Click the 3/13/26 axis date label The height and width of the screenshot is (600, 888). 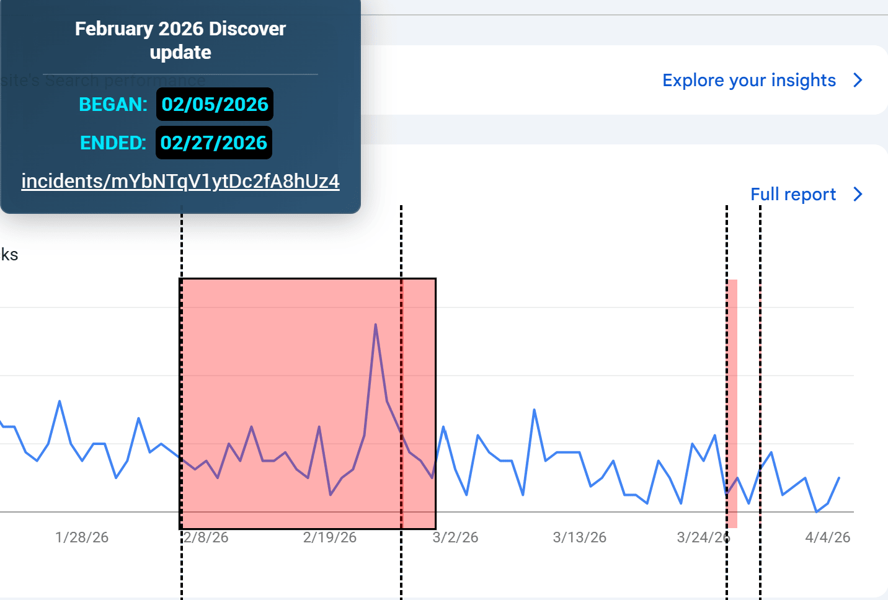coord(580,537)
